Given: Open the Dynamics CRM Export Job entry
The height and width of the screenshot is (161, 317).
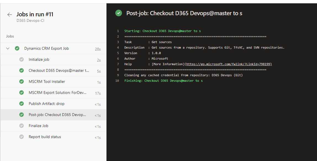Looking at the screenshot, I should [x=53, y=49].
